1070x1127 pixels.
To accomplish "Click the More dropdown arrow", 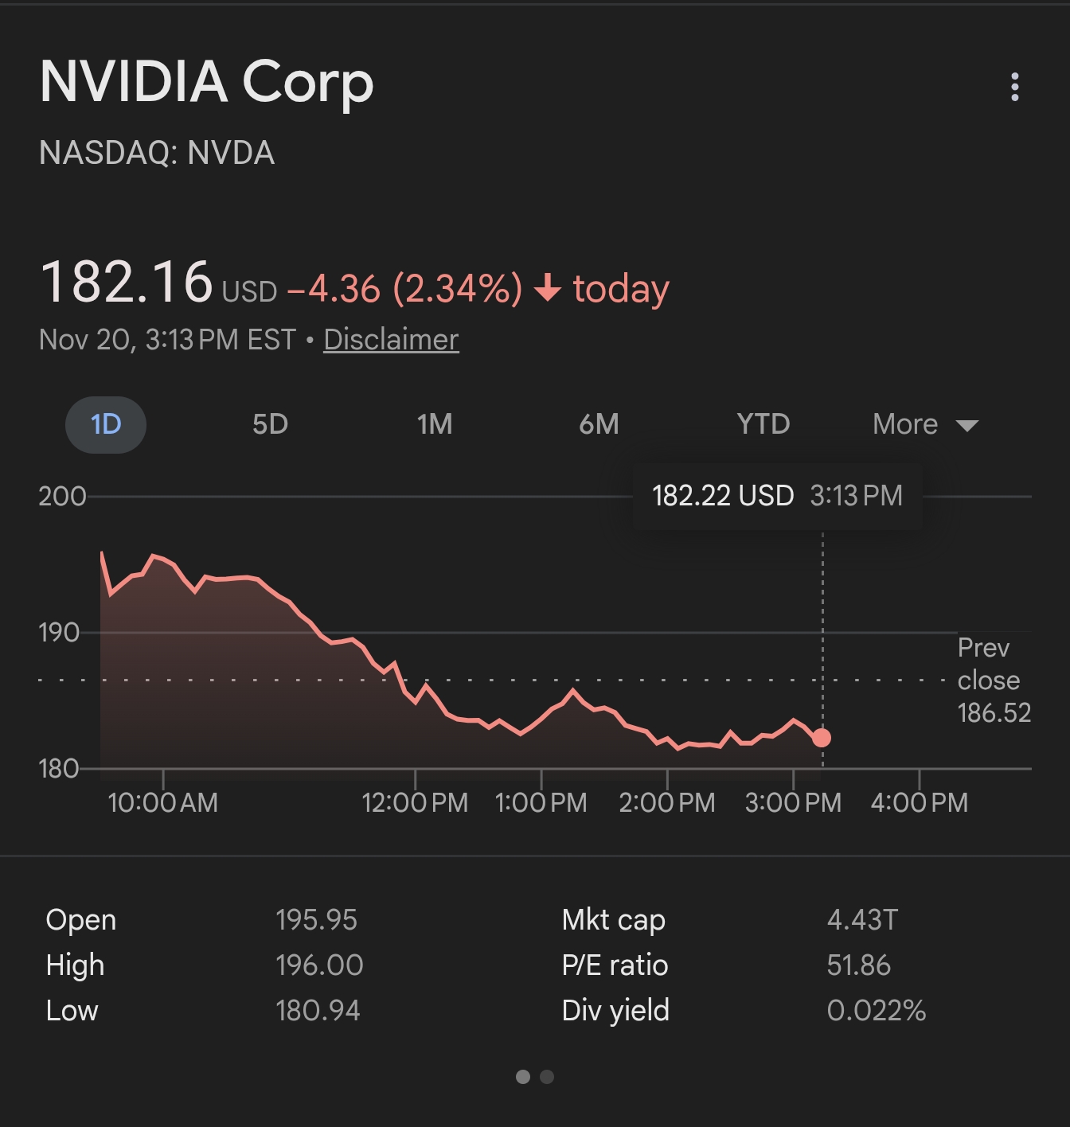I will click(967, 425).
